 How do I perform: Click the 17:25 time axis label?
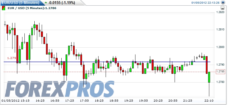70,101
